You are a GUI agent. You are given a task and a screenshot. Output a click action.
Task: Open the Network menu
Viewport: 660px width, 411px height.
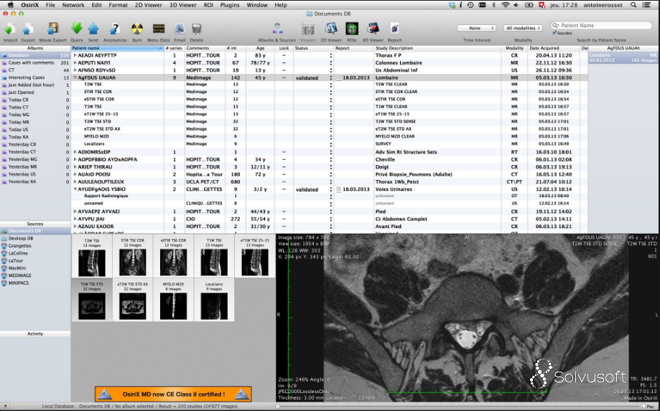point(73,5)
